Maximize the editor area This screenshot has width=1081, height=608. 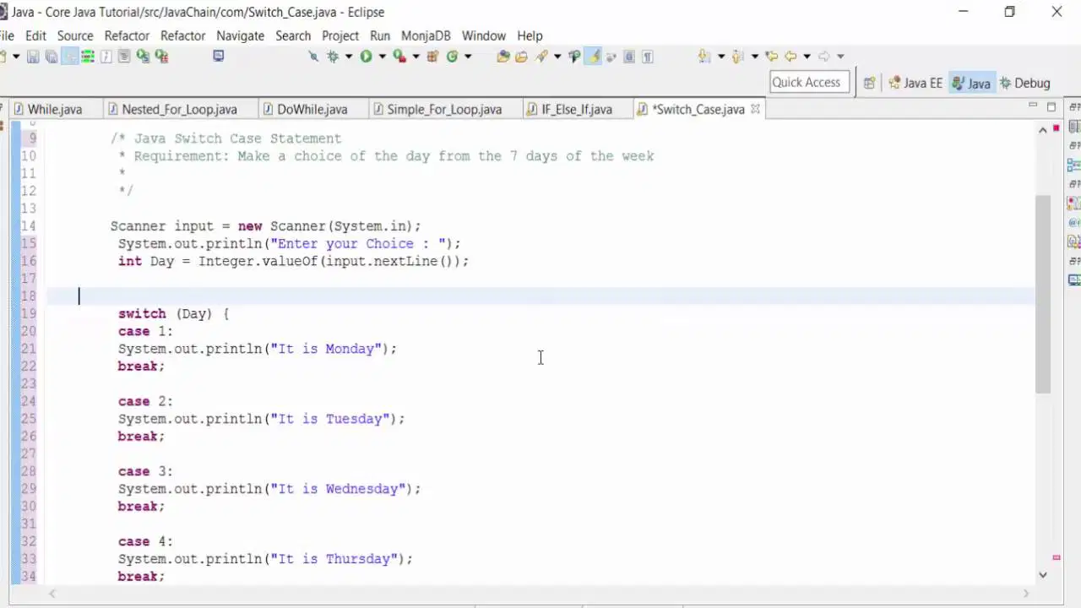click(1051, 106)
